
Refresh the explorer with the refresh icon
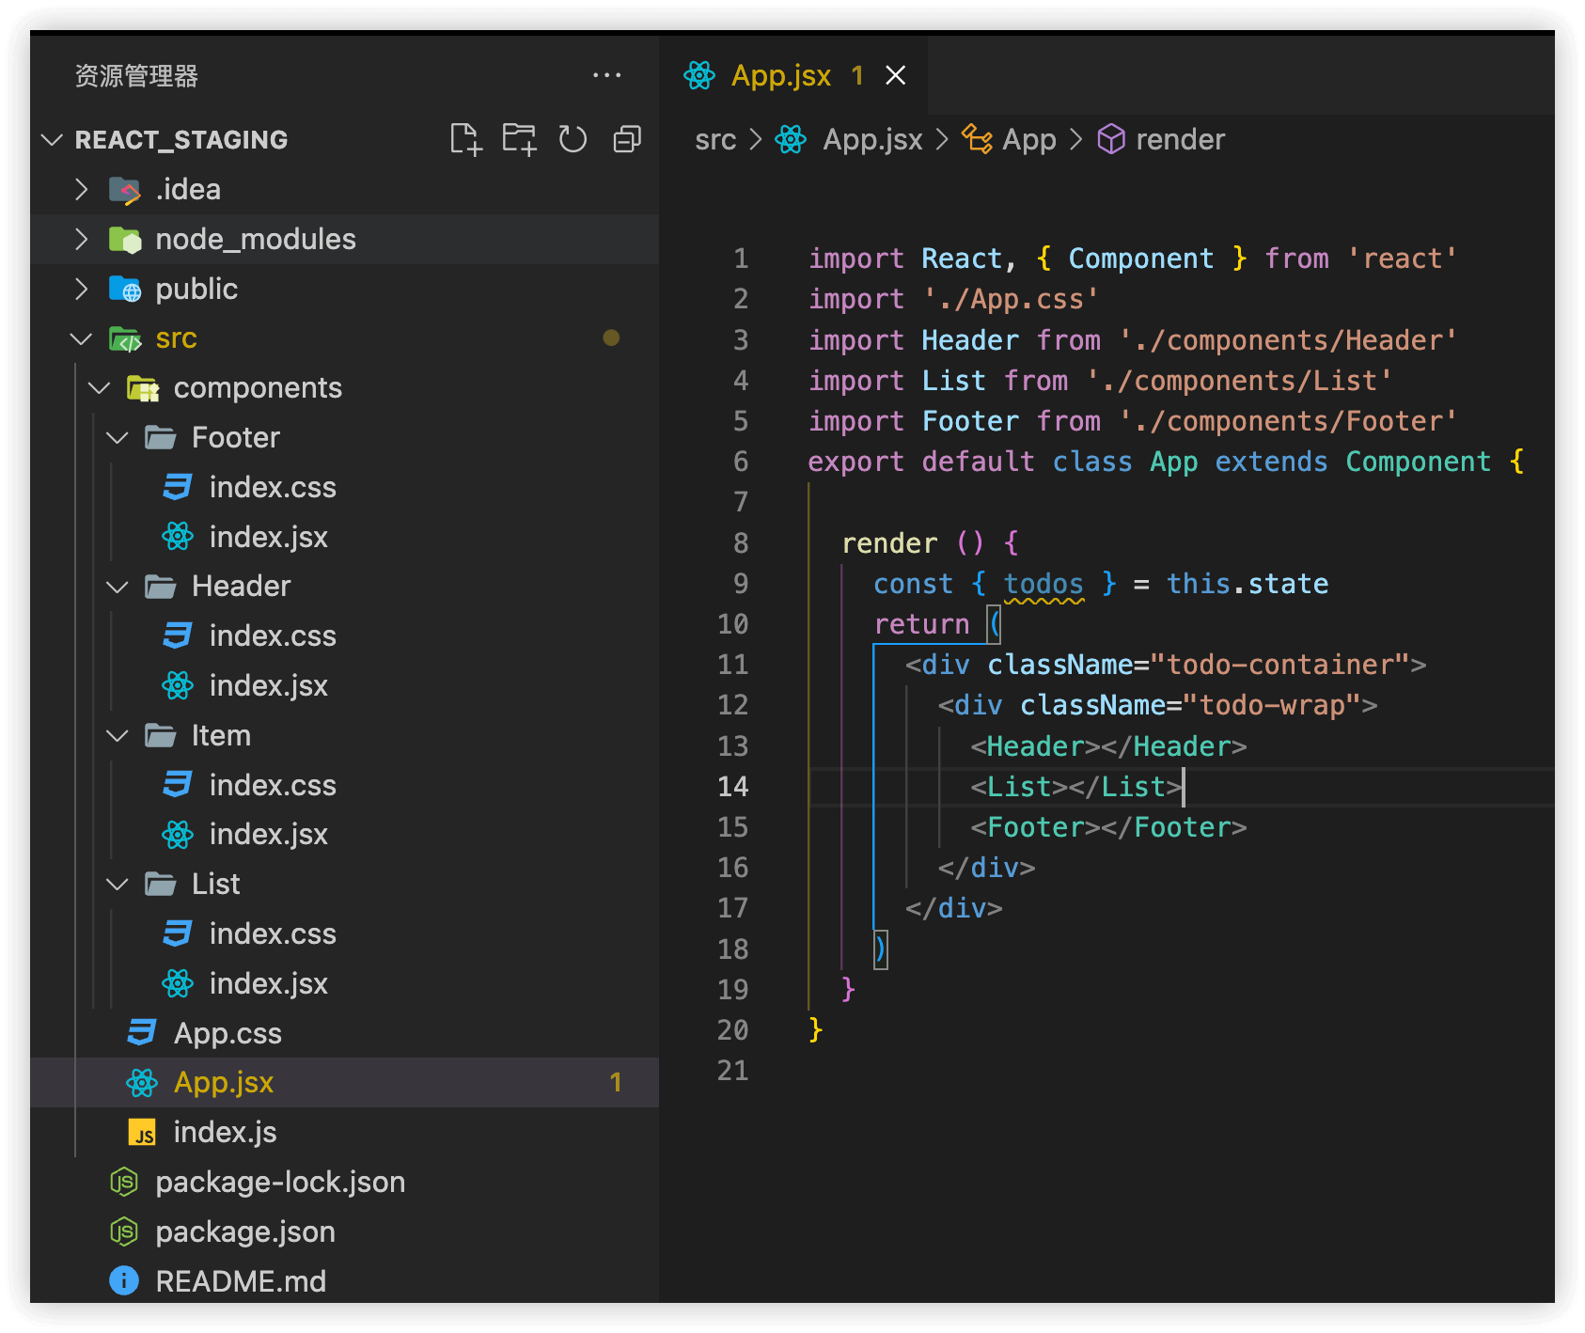coord(573,139)
